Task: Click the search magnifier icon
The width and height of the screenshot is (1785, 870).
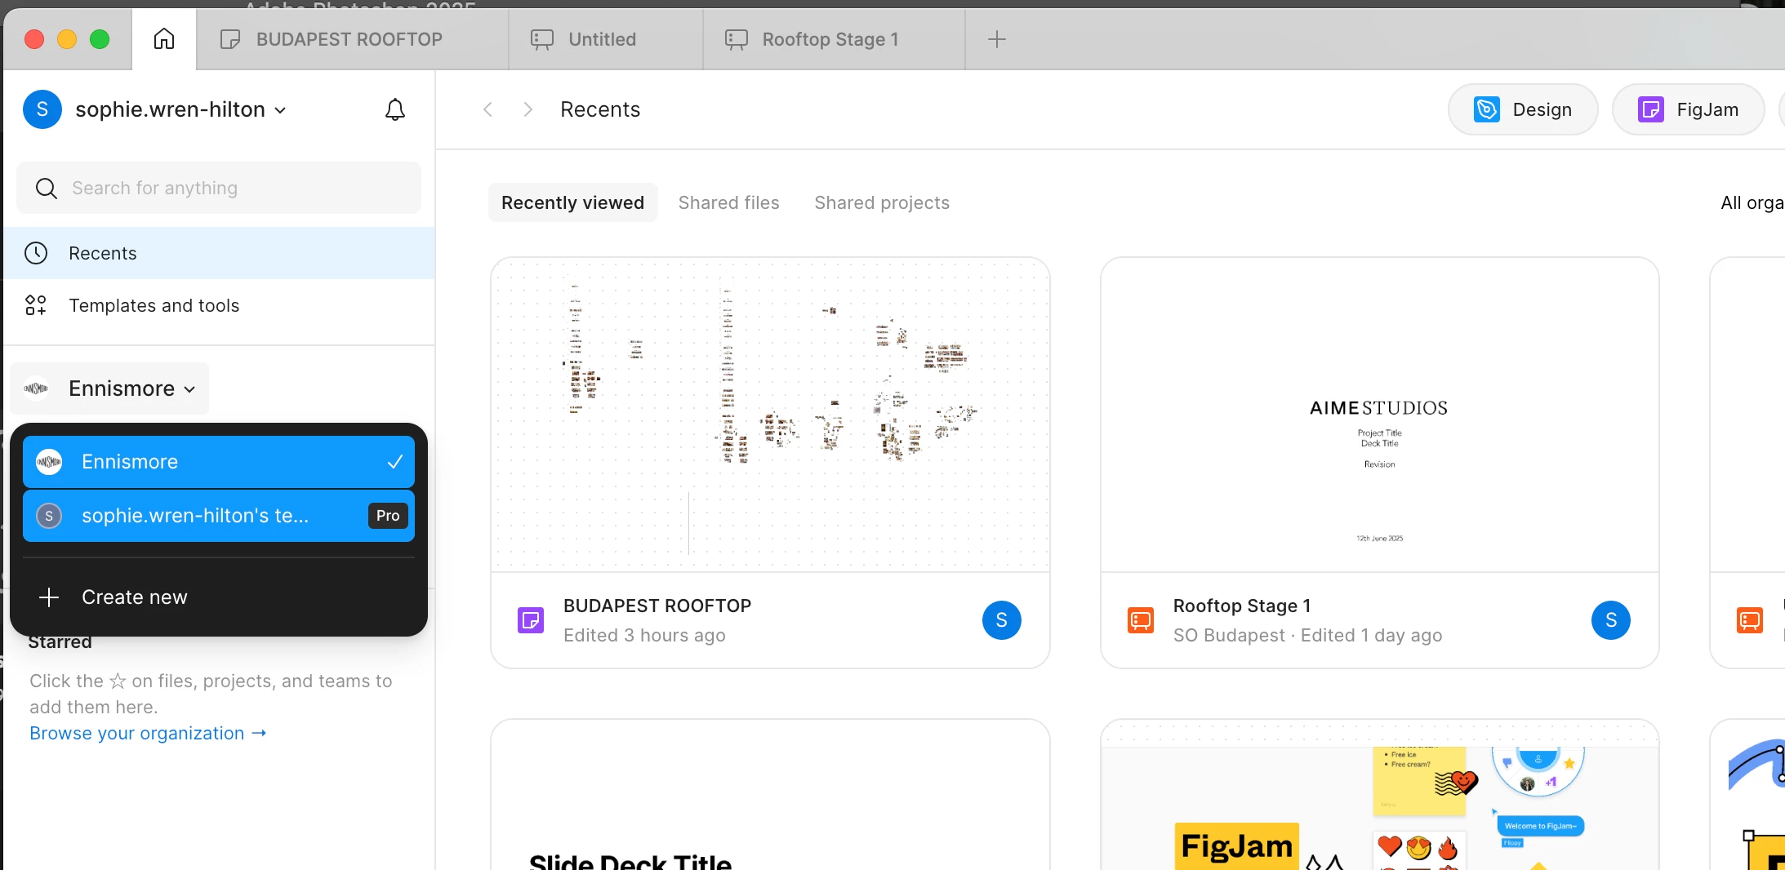Action: 47,189
